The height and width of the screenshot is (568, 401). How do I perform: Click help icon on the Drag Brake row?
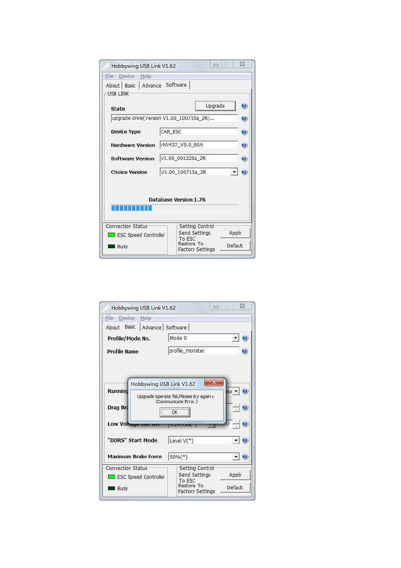tap(245, 408)
